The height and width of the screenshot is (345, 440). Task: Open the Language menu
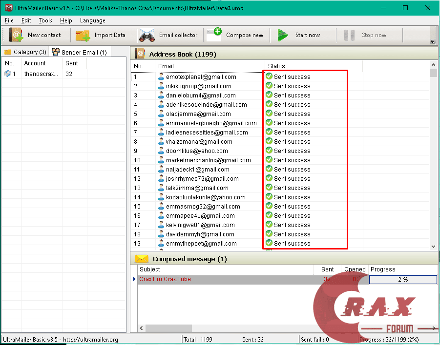tap(92, 20)
